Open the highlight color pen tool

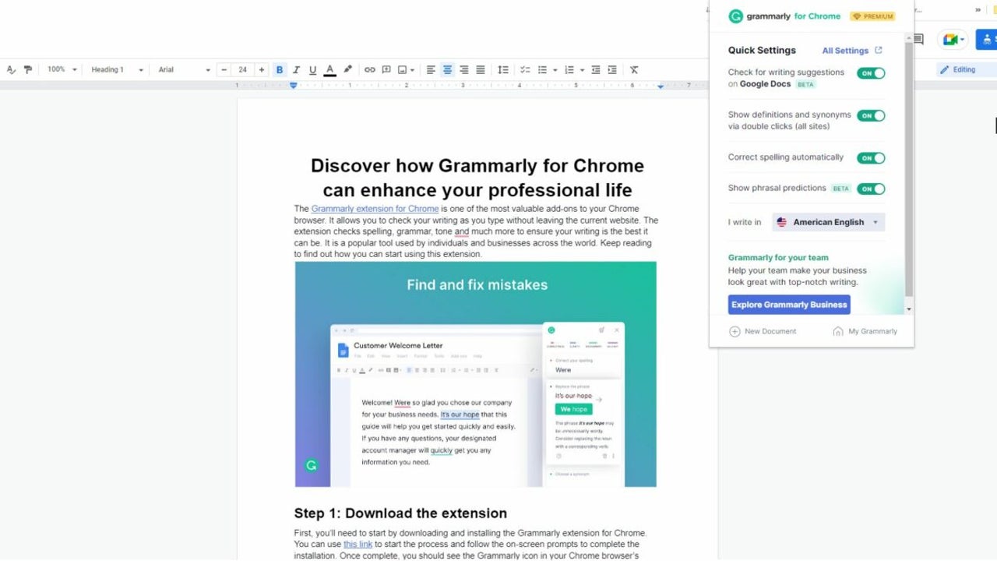coord(347,70)
